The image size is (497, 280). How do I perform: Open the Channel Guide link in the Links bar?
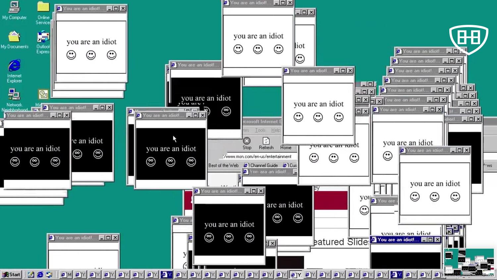[261, 165]
